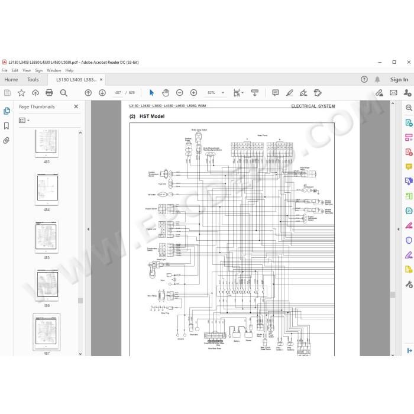Select the Hand pan tool
The image size is (414, 414).
point(166,93)
